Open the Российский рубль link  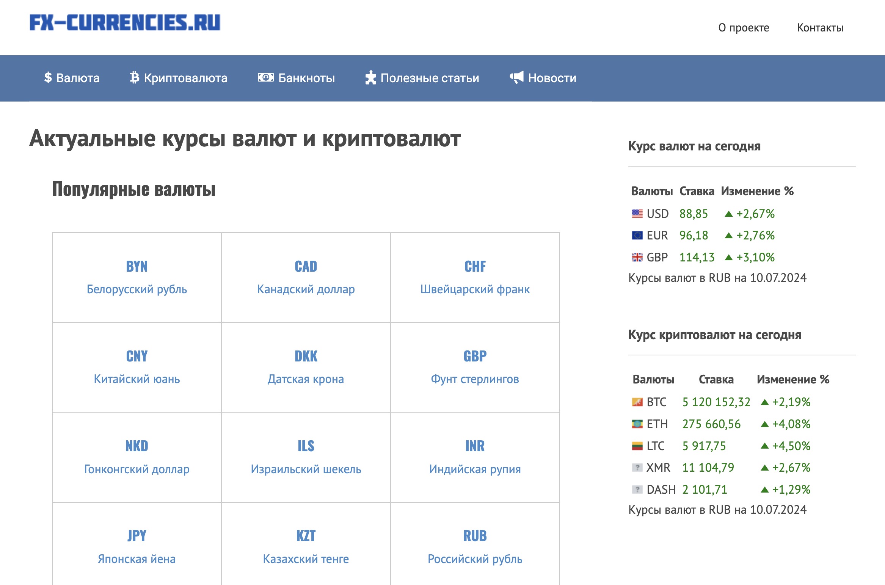click(475, 559)
